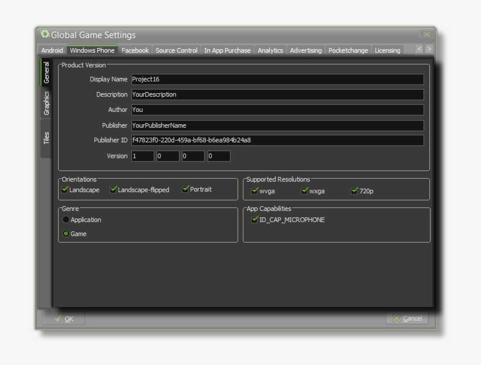Toggle the Landscape-flipped checkbox

point(114,190)
